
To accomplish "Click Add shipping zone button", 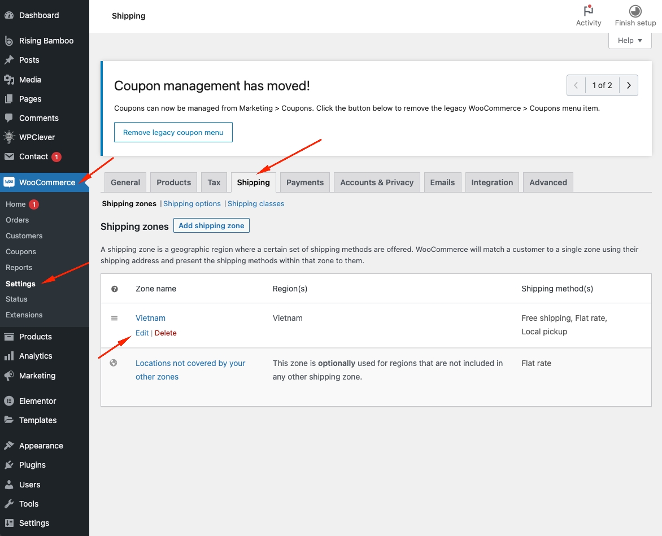I will [x=211, y=225].
